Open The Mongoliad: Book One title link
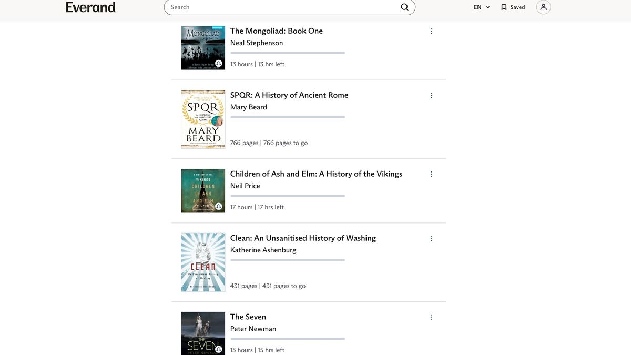 click(276, 31)
